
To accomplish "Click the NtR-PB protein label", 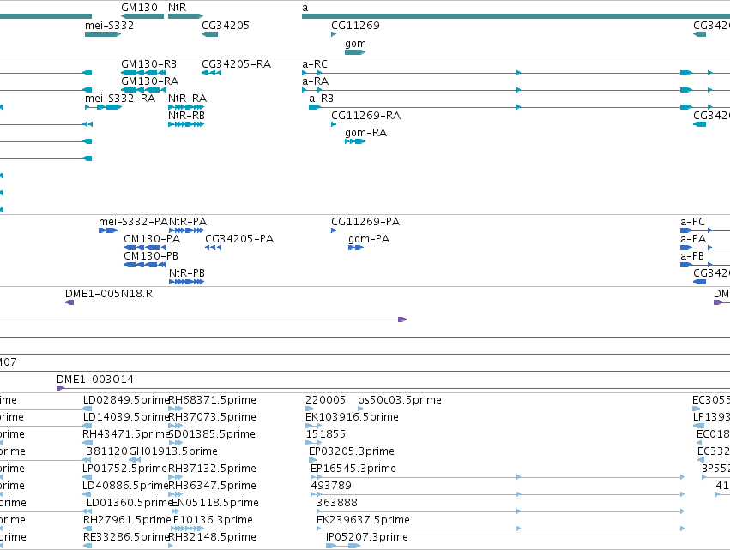I will tap(187, 273).
